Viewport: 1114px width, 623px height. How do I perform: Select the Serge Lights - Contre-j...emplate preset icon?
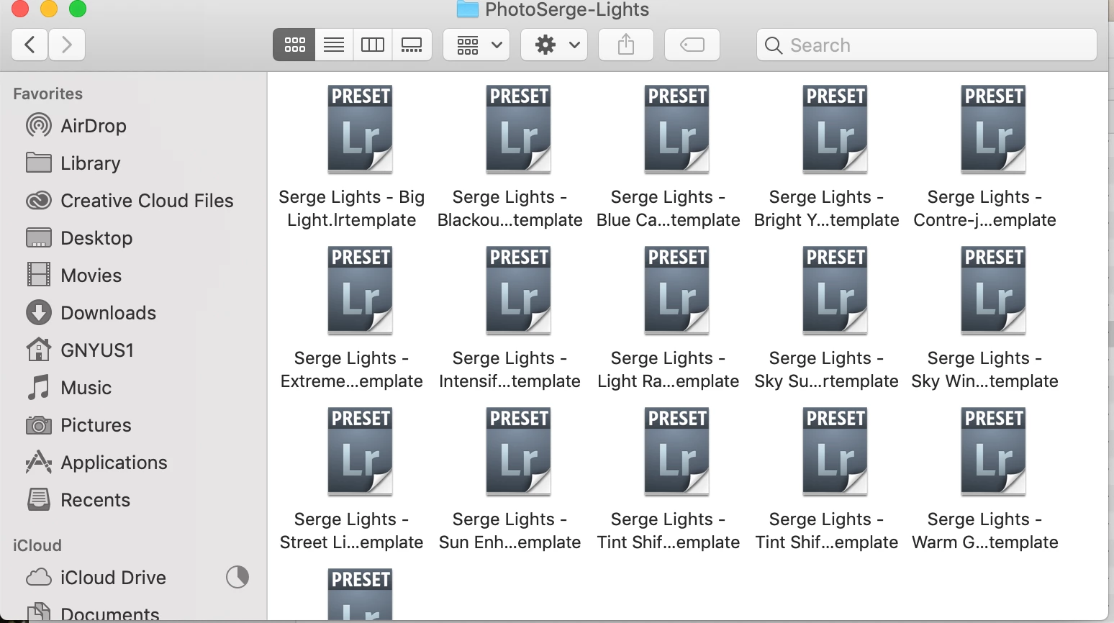click(x=993, y=129)
